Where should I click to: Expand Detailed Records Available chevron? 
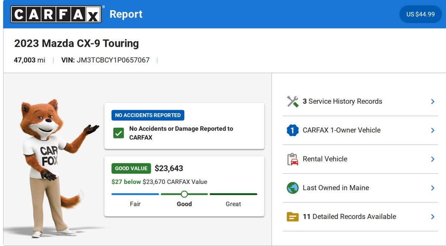(432, 217)
